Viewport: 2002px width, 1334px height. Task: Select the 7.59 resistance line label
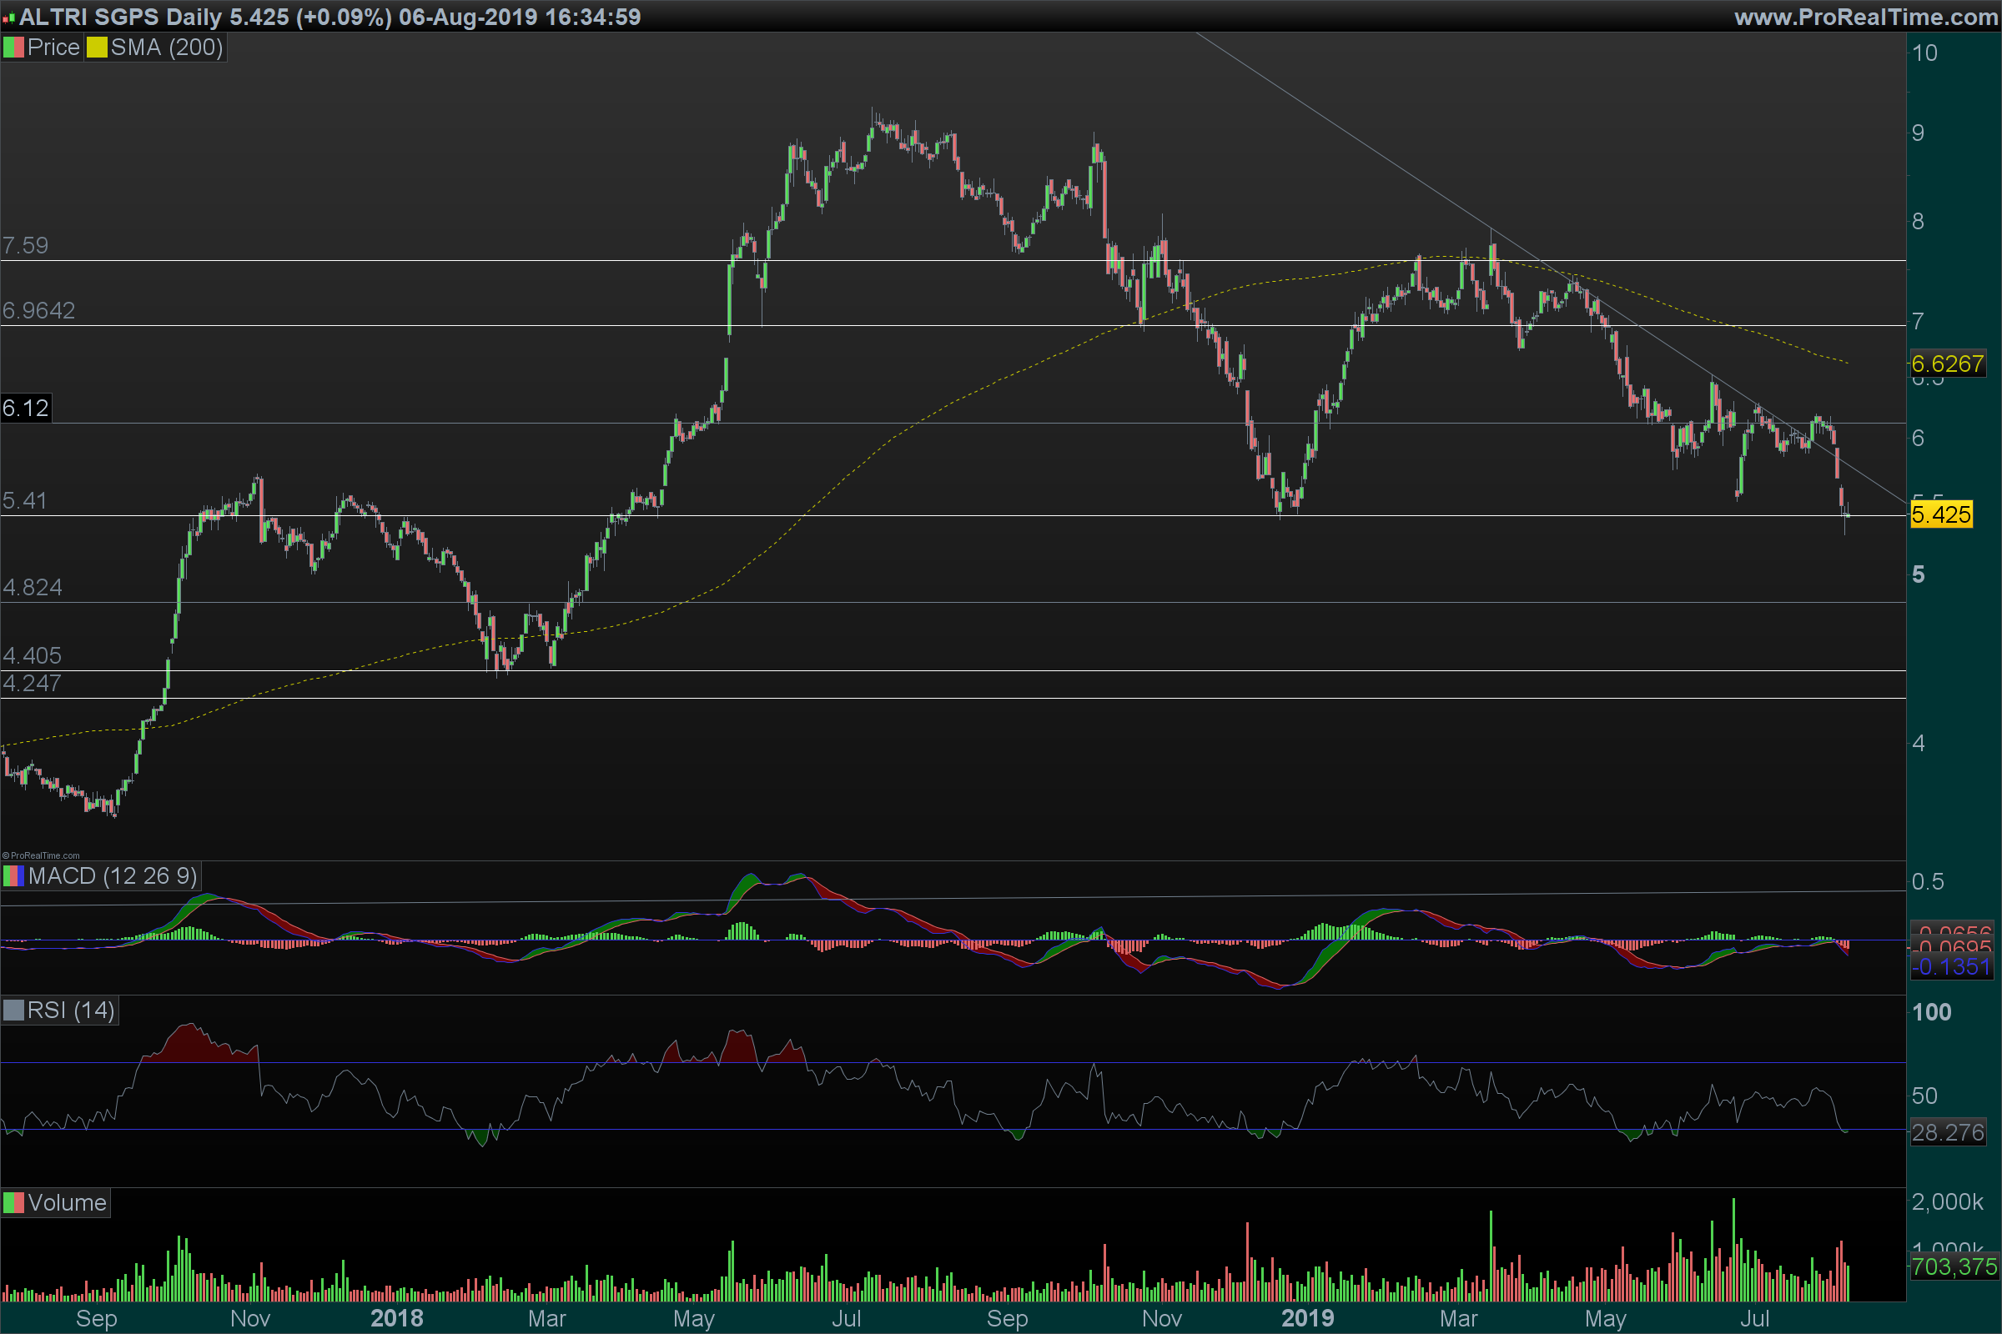point(26,246)
